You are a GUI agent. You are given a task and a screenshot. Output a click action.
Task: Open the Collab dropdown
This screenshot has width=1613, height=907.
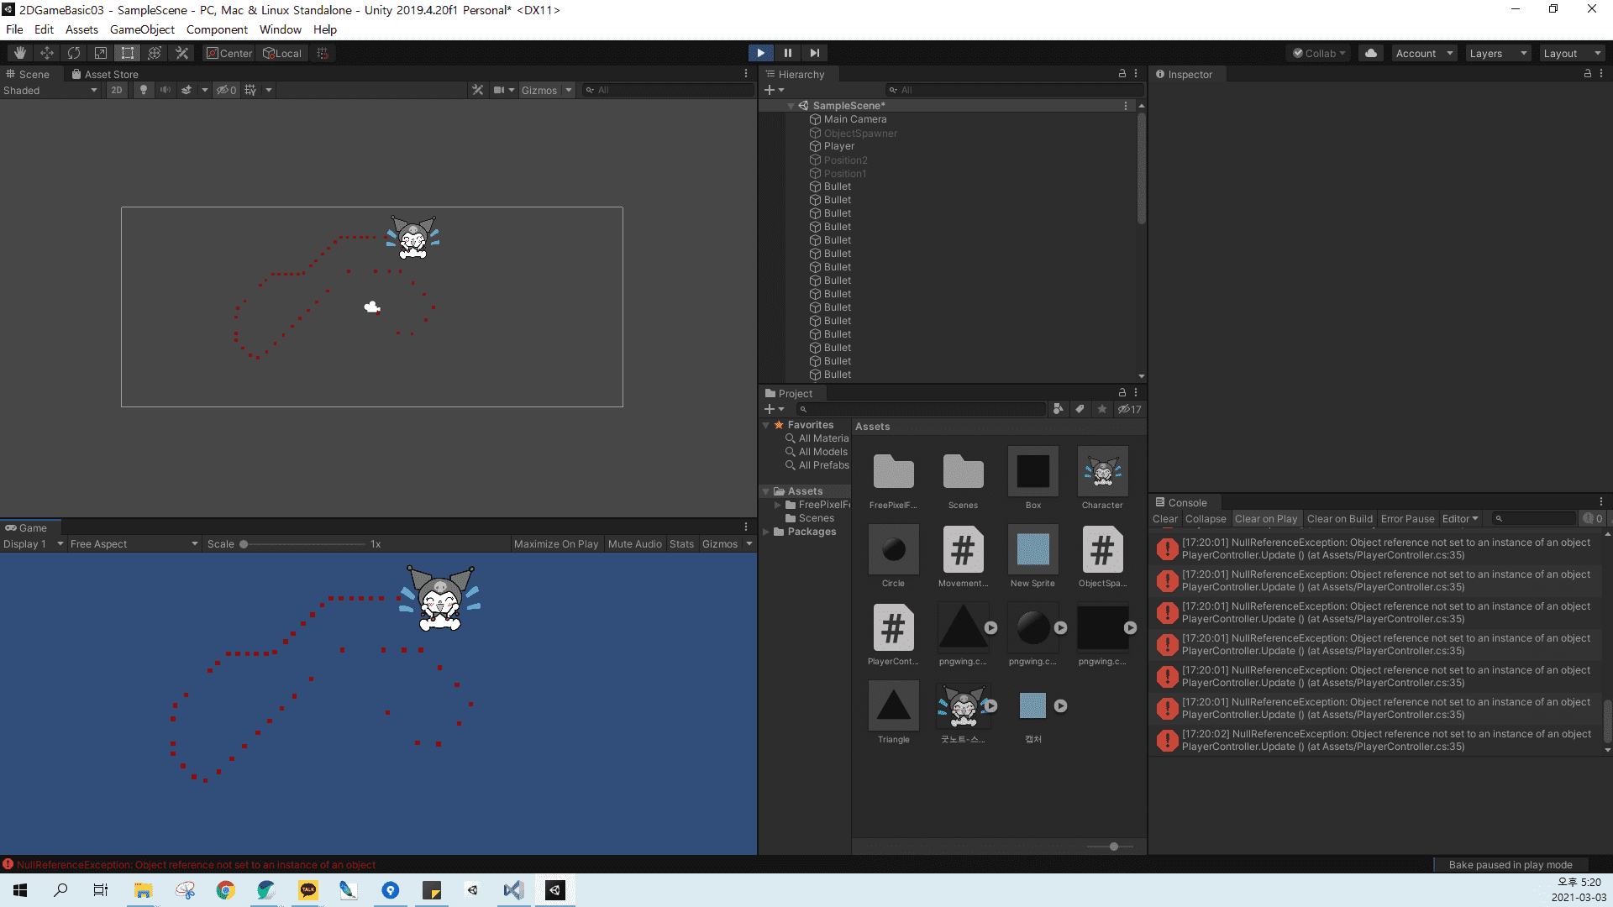[x=1320, y=53]
